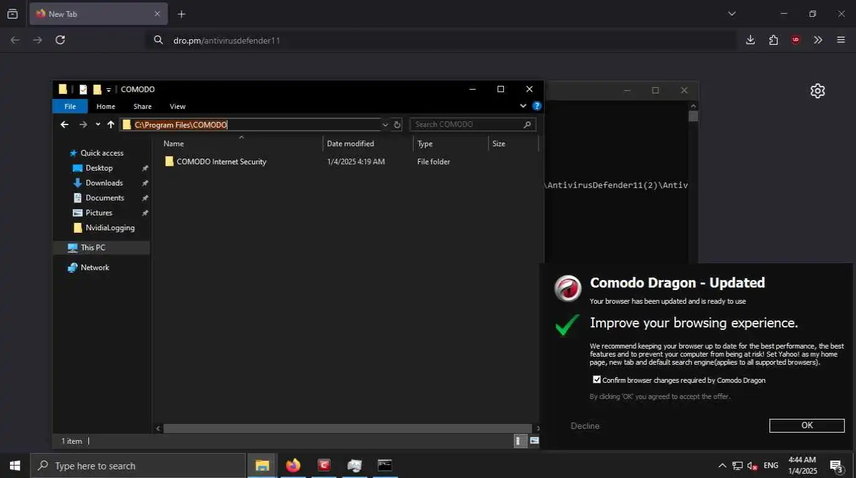
Task: Select Quick access in navigation pane
Action: [x=102, y=153]
